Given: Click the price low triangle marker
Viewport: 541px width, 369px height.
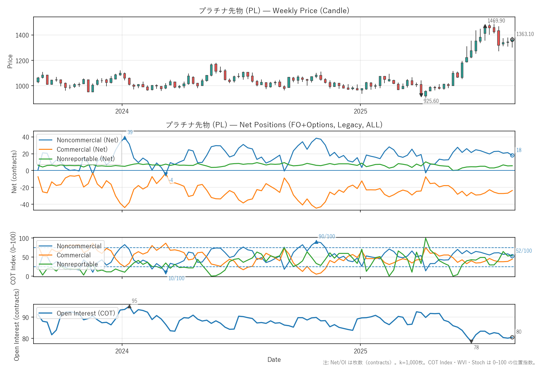Looking at the screenshot, I should pos(421,95).
